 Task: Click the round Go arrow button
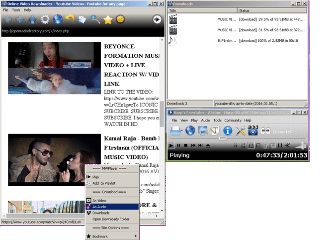click(157, 19)
